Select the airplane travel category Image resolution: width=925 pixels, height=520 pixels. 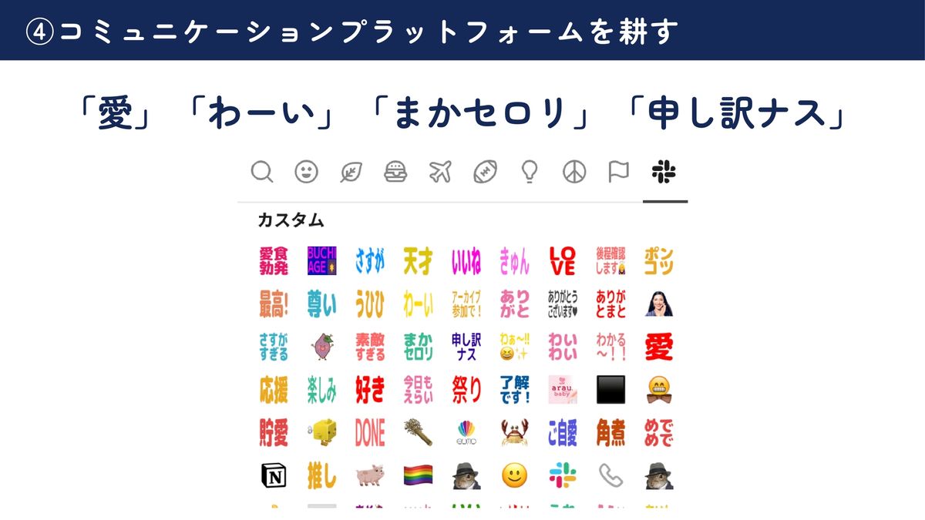[439, 172]
